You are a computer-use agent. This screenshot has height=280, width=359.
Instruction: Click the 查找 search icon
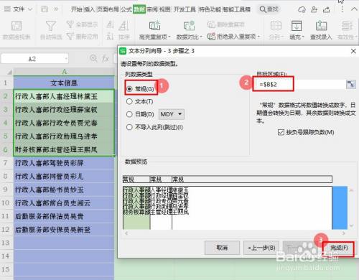263,9
